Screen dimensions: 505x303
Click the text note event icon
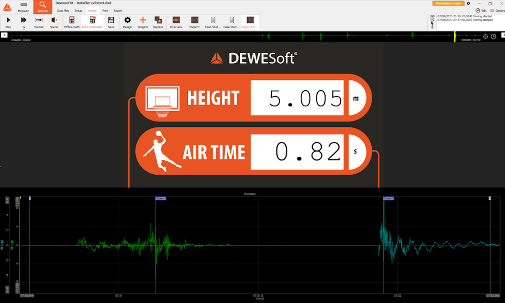(x=432, y=20)
